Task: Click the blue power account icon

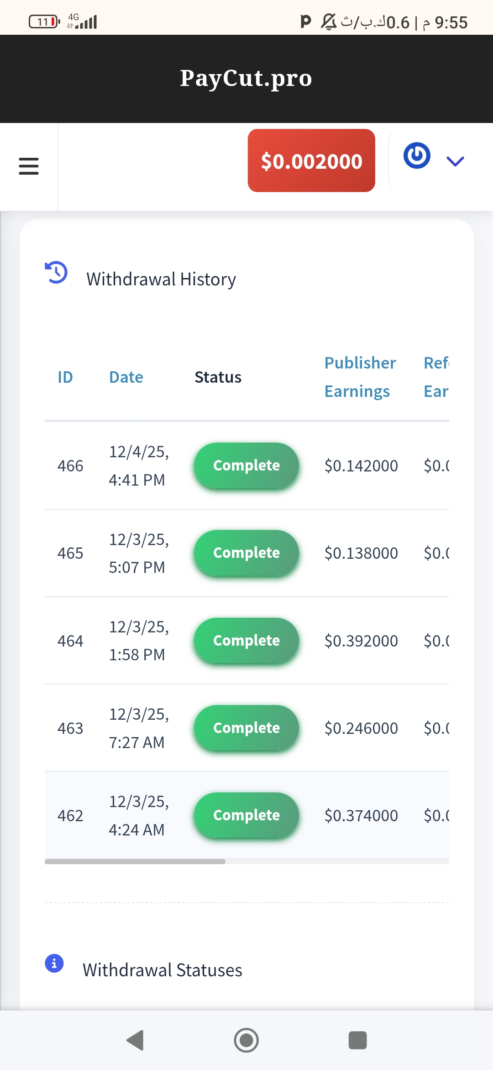Action: coord(417,156)
